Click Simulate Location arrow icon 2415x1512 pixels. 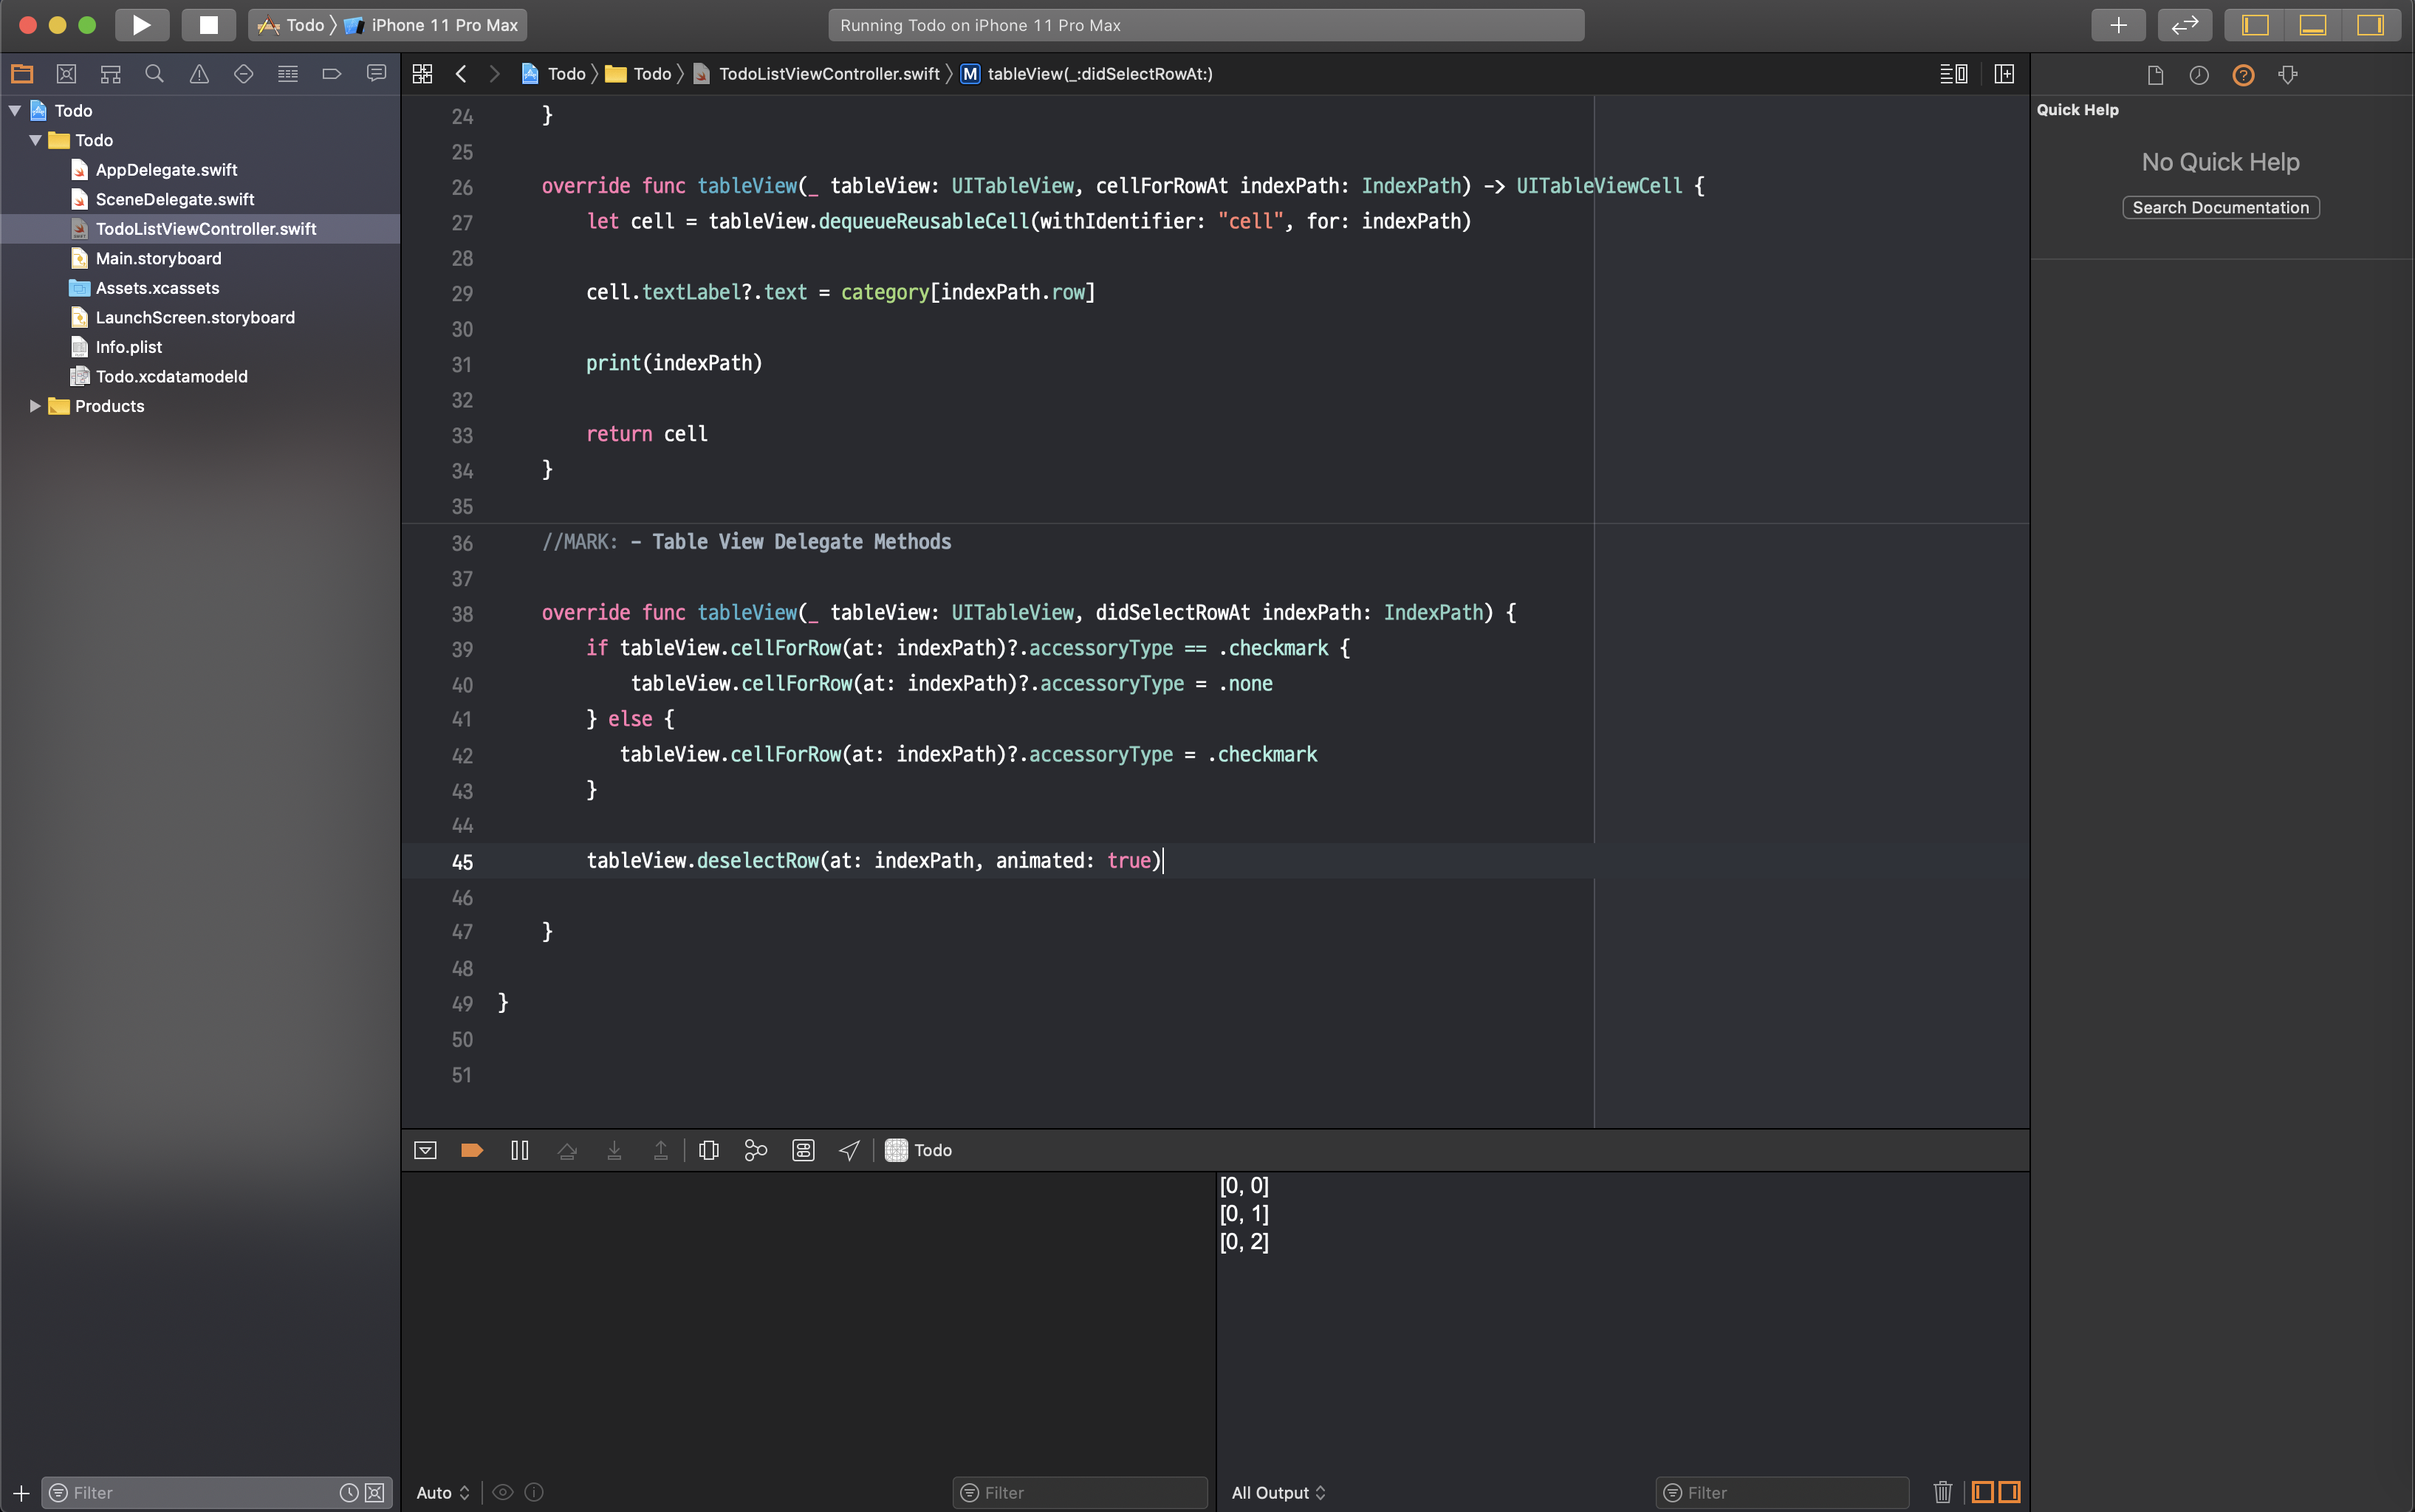(849, 1150)
